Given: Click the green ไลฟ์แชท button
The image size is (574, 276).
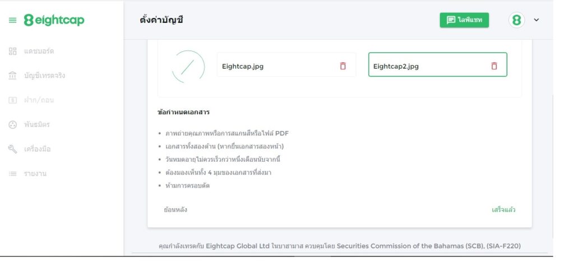Looking at the screenshot, I should (x=464, y=20).
